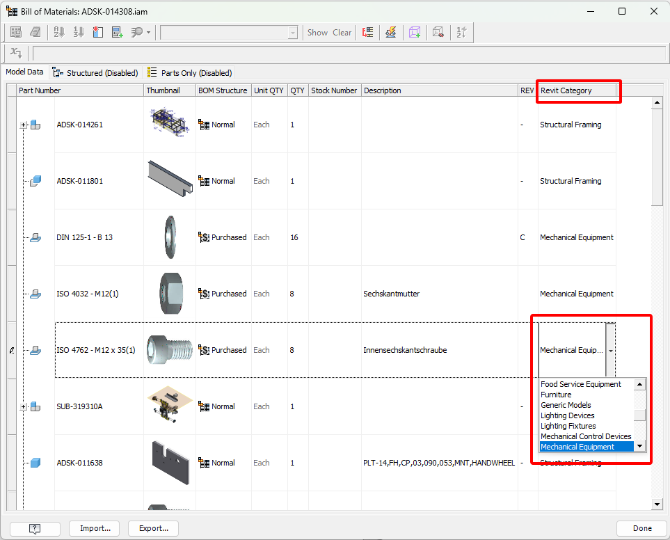Click the assembly icon of SUB-319310A
This screenshot has width=670, height=540.
35,406
